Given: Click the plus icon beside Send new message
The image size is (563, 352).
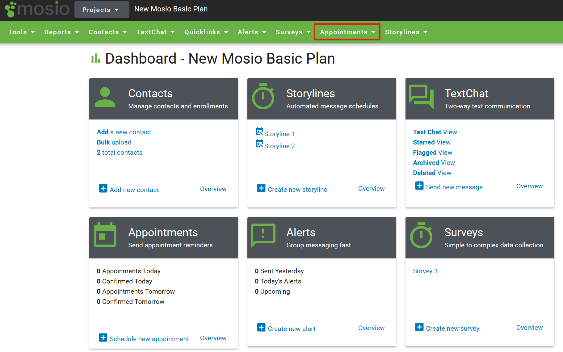Looking at the screenshot, I should [419, 186].
